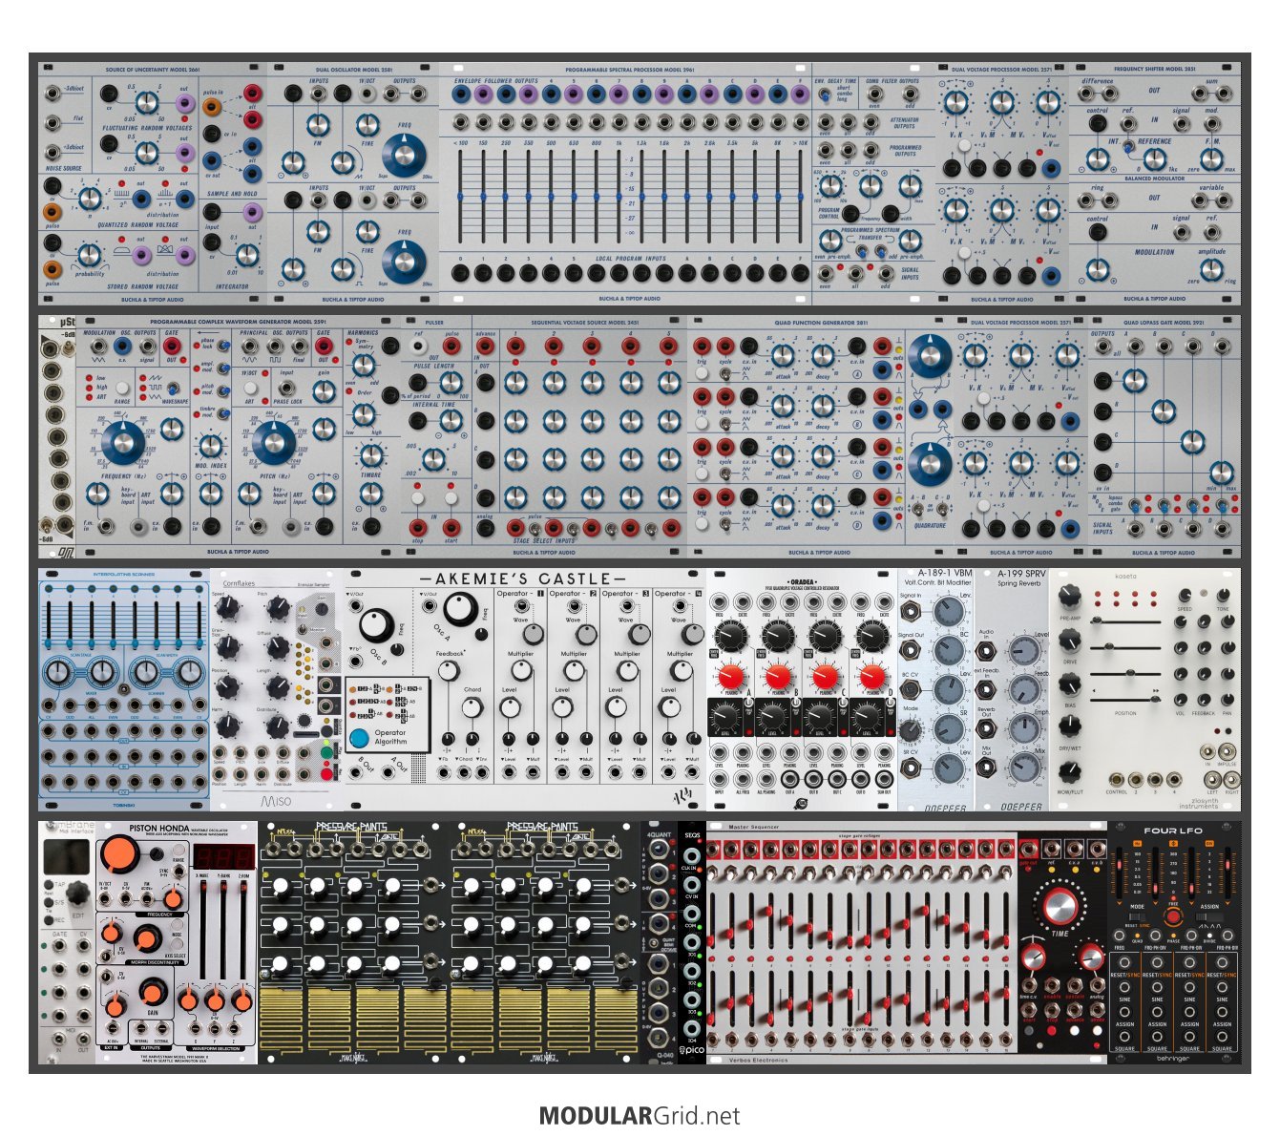Click the Osc B Freq knob on Akemie's Castle

coord(378,625)
